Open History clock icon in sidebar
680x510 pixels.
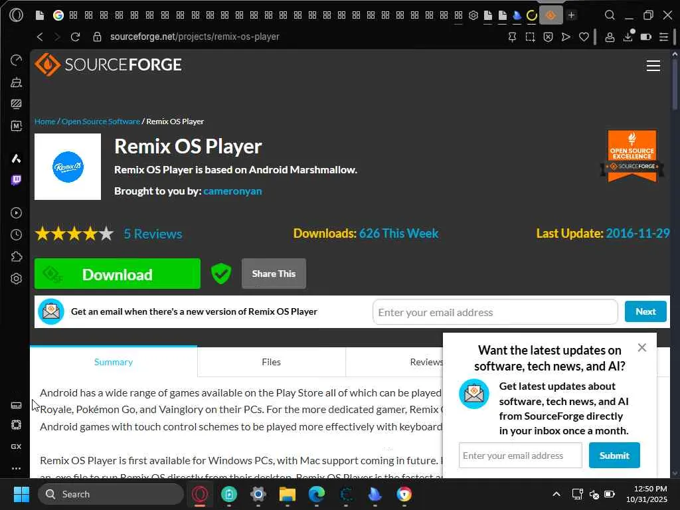pos(16,234)
